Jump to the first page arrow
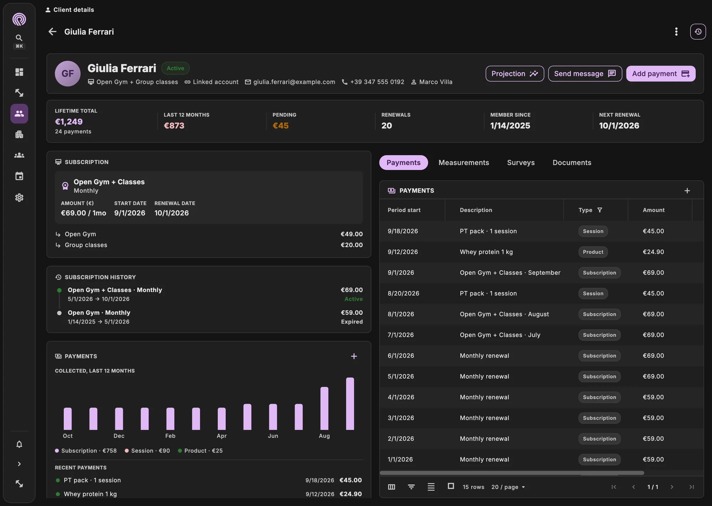This screenshot has height=506, width=712. click(614, 487)
